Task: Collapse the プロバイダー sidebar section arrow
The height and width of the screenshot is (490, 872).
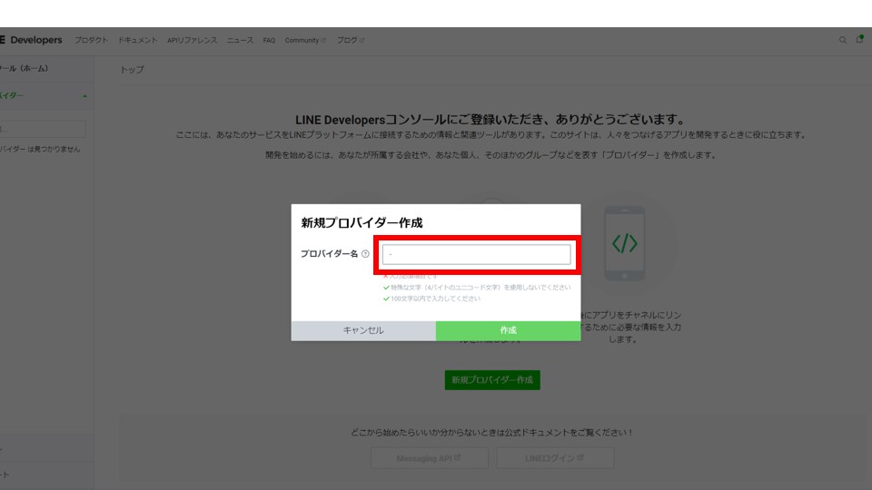Action: click(84, 95)
